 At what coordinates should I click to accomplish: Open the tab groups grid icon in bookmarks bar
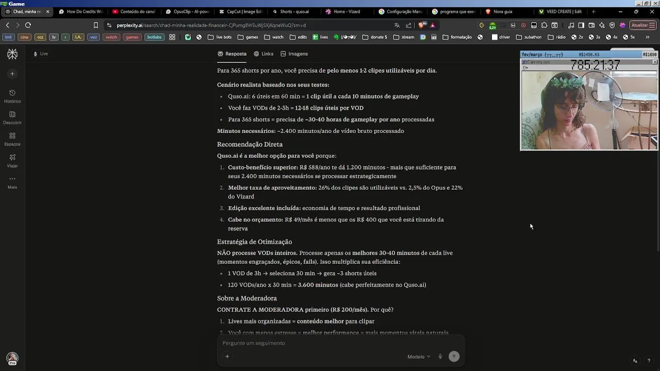coord(172,37)
